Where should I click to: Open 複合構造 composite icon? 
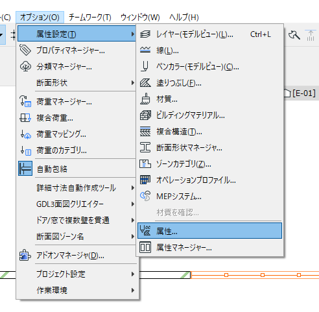pos(145,132)
